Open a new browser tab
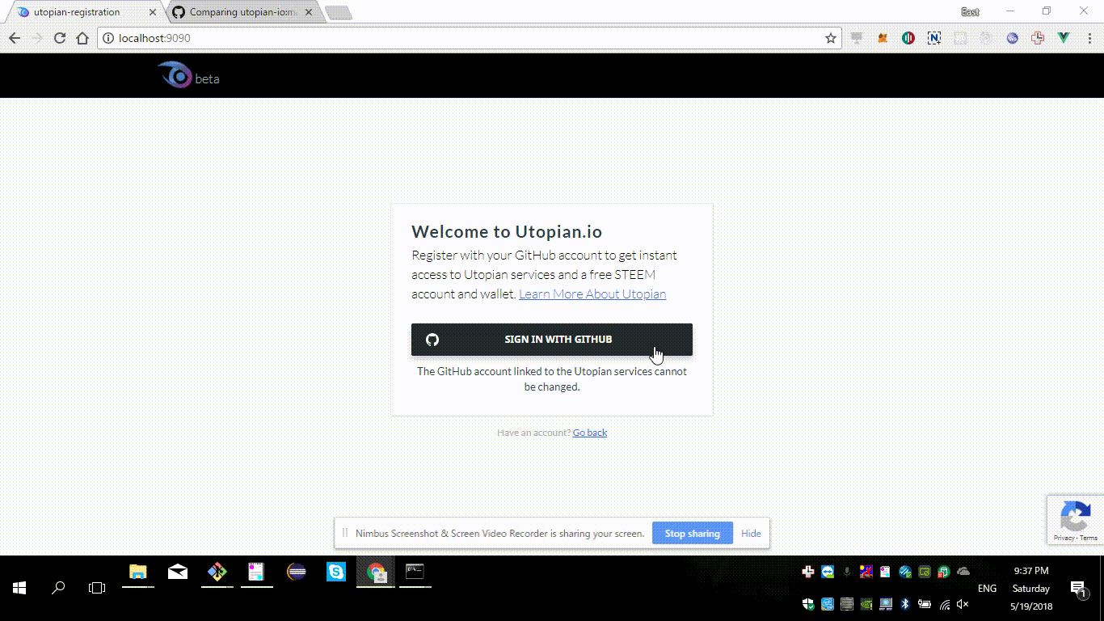Image resolution: width=1104 pixels, height=621 pixels. (338, 13)
